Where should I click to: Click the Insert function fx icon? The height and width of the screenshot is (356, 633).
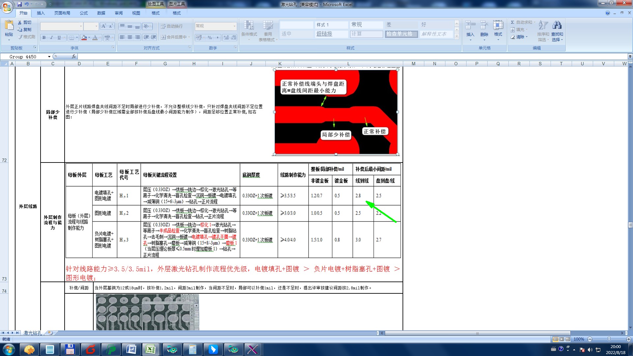click(x=74, y=57)
